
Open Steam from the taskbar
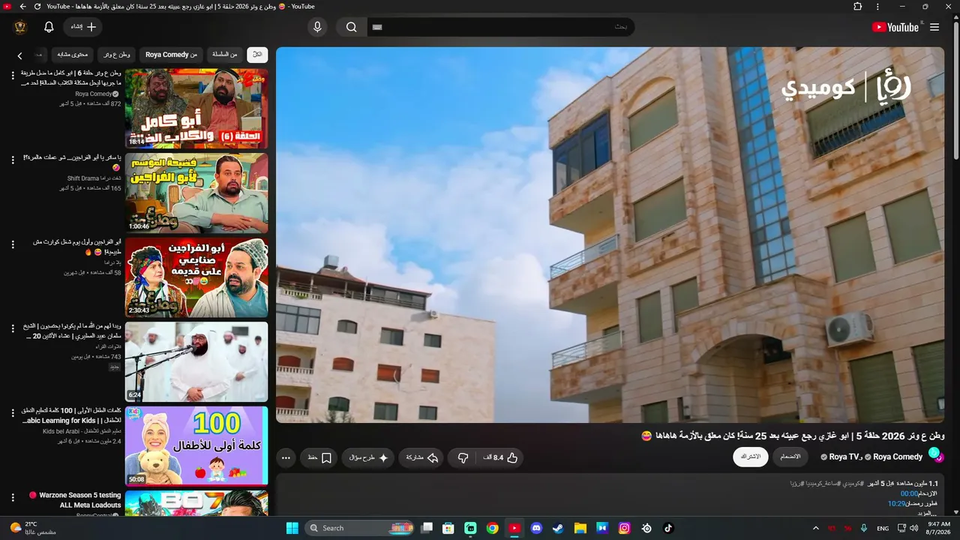click(558, 528)
